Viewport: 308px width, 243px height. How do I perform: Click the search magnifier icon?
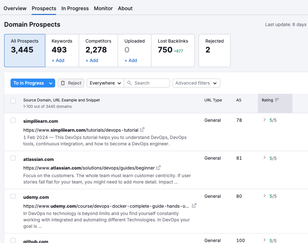(129, 83)
